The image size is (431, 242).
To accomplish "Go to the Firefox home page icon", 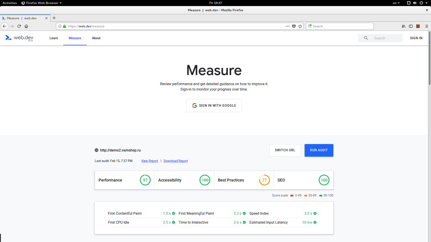I will 26,26.
